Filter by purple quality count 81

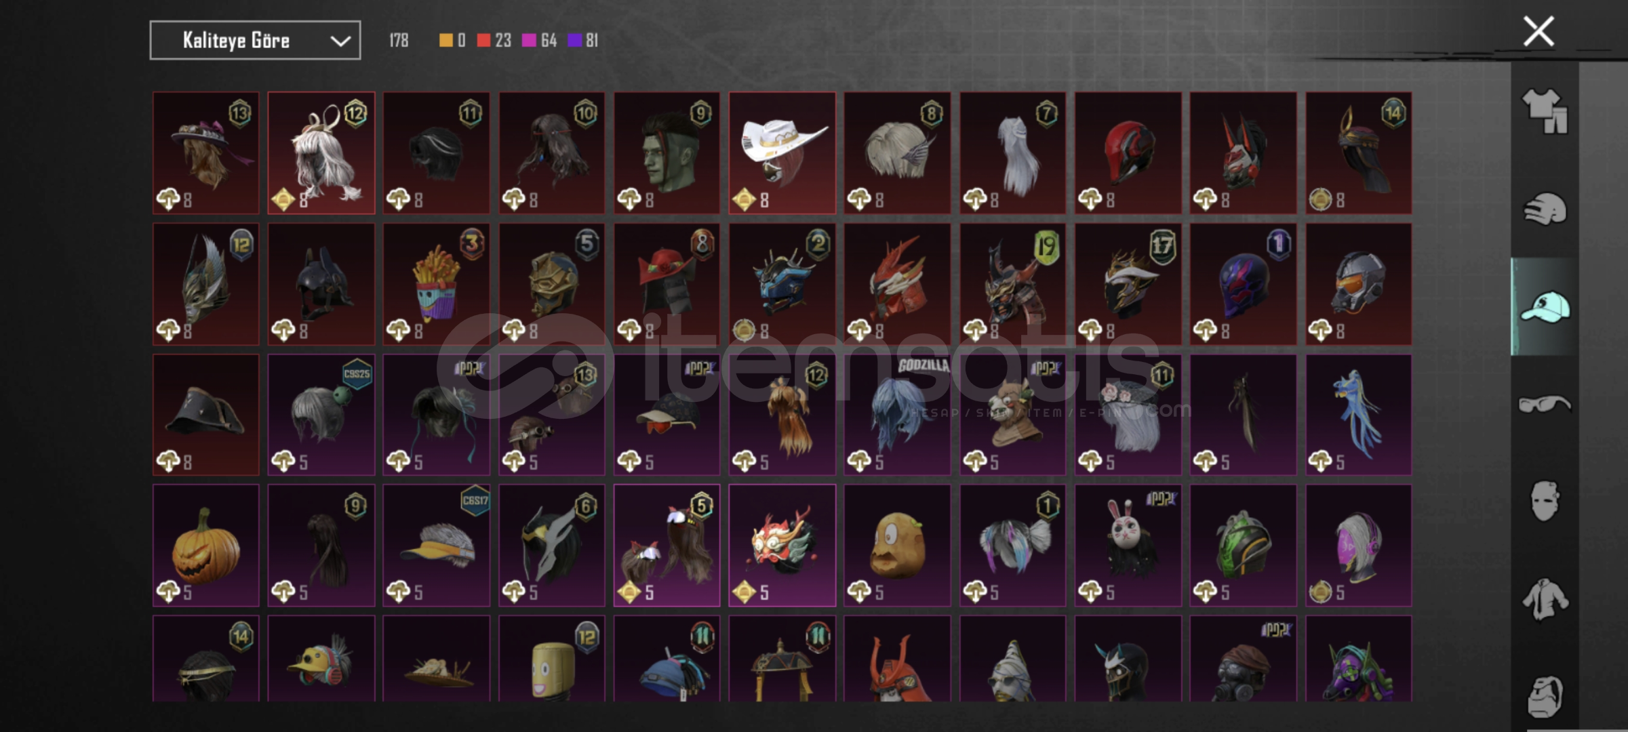pyautogui.click(x=583, y=41)
